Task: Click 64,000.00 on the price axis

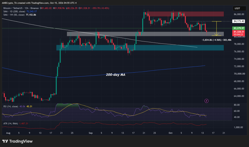Action: coord(239,96)
